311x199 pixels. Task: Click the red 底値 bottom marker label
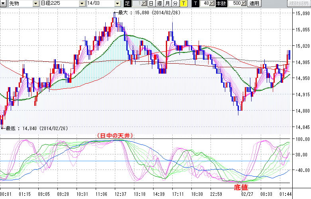[x=241, y=187]
